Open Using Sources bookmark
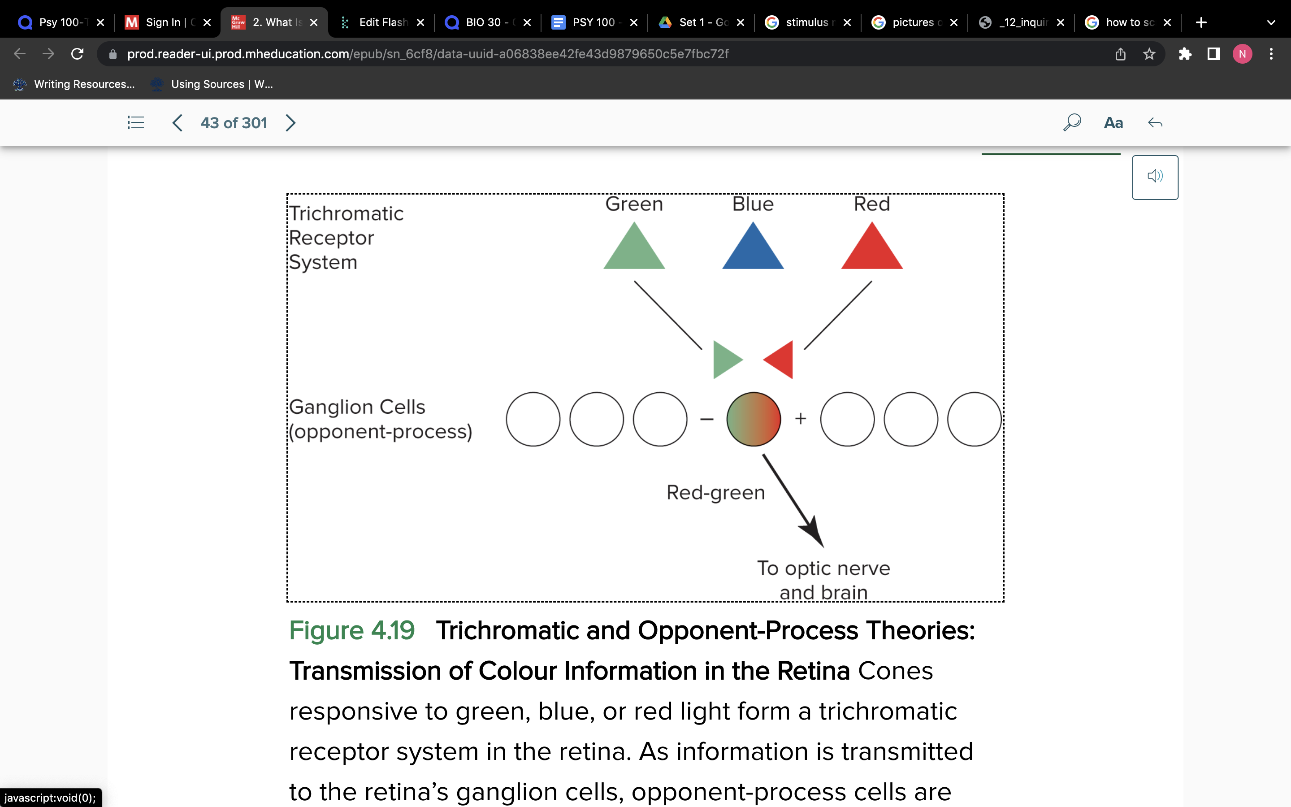Image resolution: width=1291 pixels, height=807 pixels. (212, 84)
